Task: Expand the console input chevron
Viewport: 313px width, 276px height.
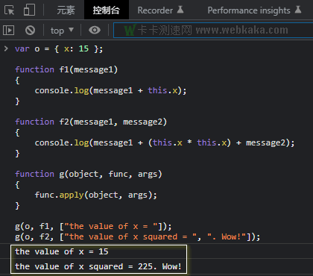Action: (6, 48)
